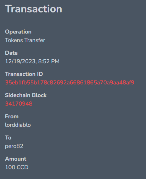Screen dimensions: 146x179
Task: Click the Sidechain Block field label
Action: pyautogui.click(x=26, y=95)
